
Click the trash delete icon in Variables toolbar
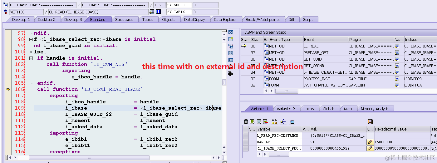click(x=246, y=121)
